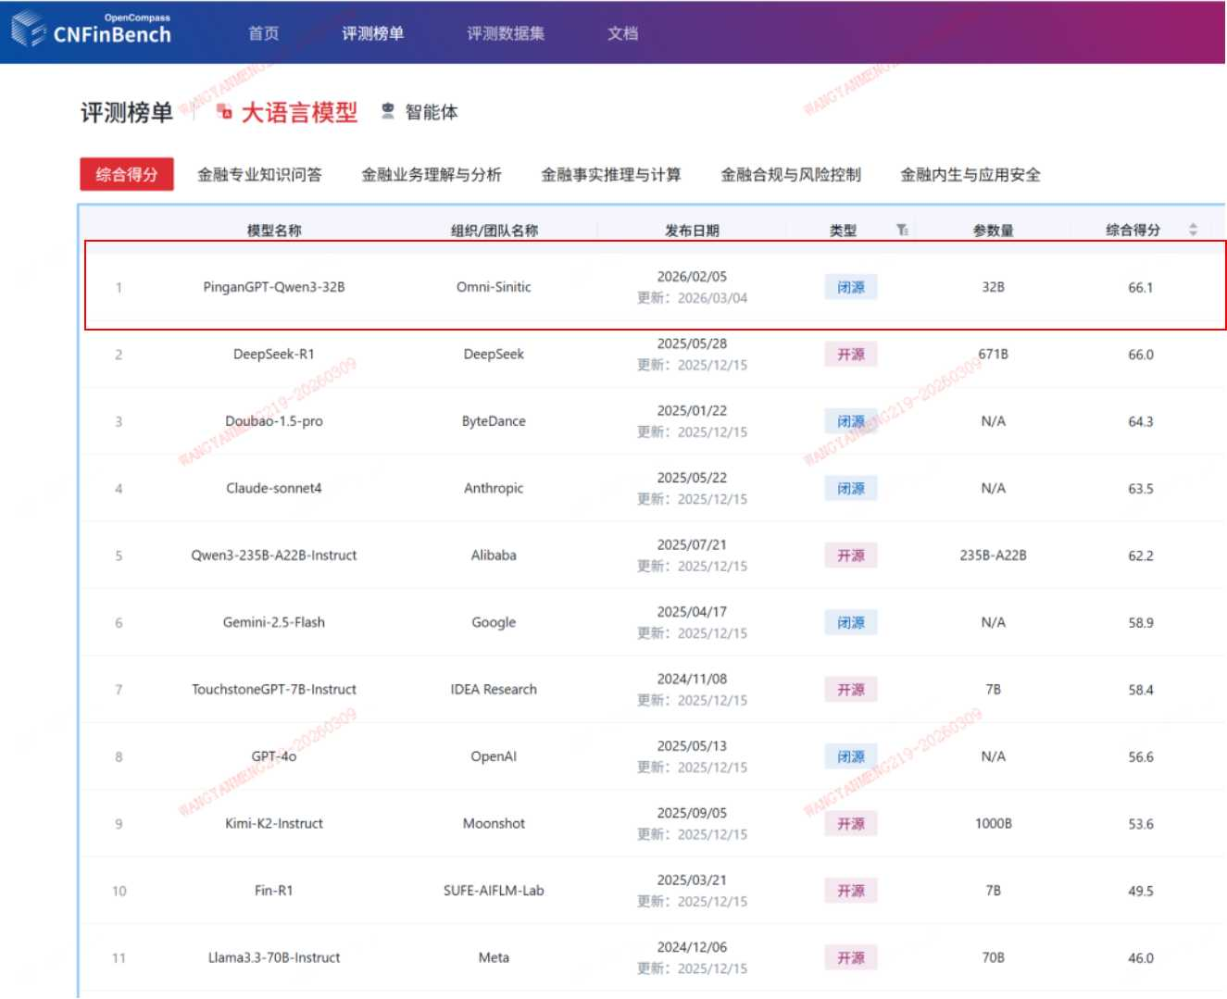Viewport: 1227px width, 999px height.
Task: Open the 首页 navigation item
Action: (264, 33)
